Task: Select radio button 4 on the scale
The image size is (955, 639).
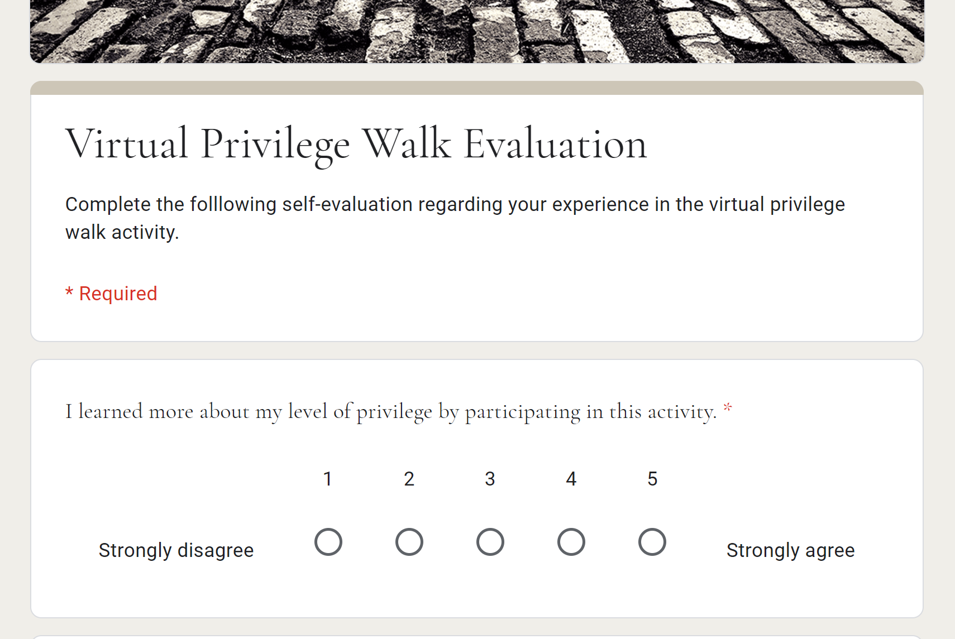Action: point(571,541)
